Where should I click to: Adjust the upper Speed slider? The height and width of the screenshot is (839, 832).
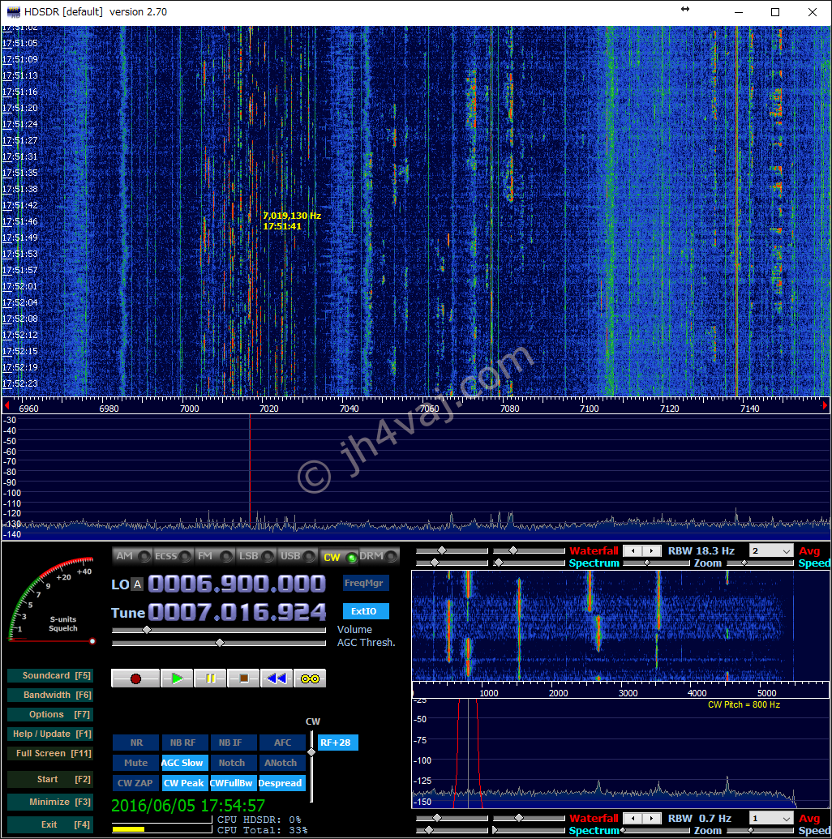click(761, 563)
